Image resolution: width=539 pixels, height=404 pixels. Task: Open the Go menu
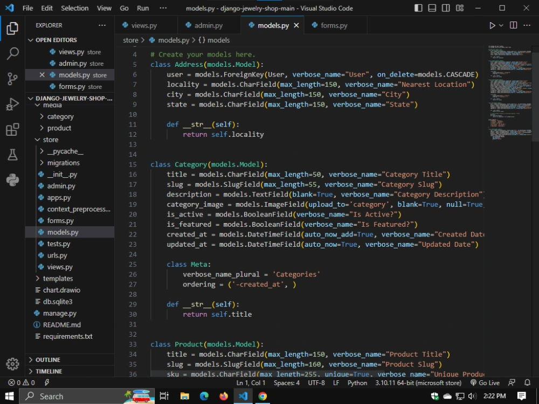click(x=124, y=8)
